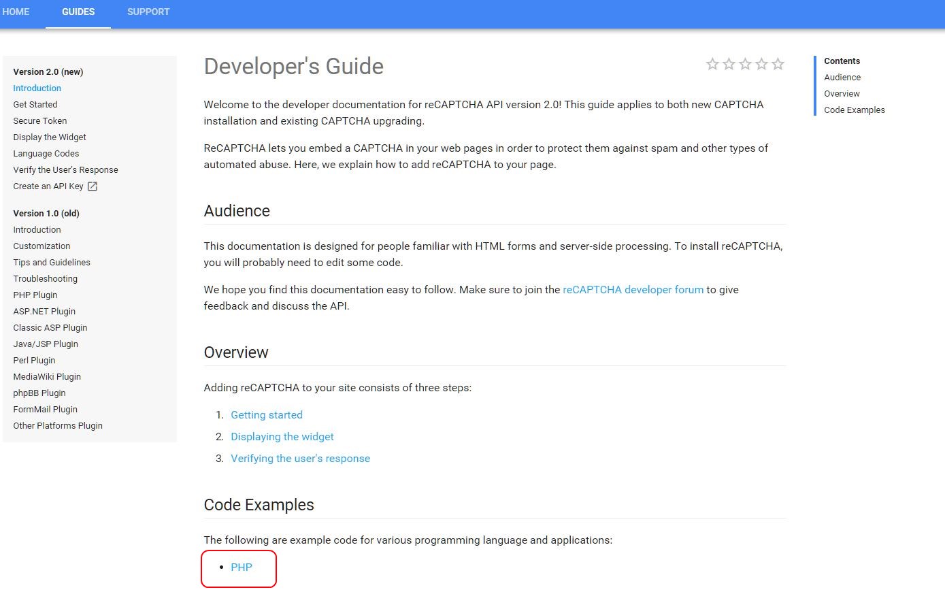Switch to the HOME tab
The height and width of the screenshot is (592, 945).
pos(16,12)
